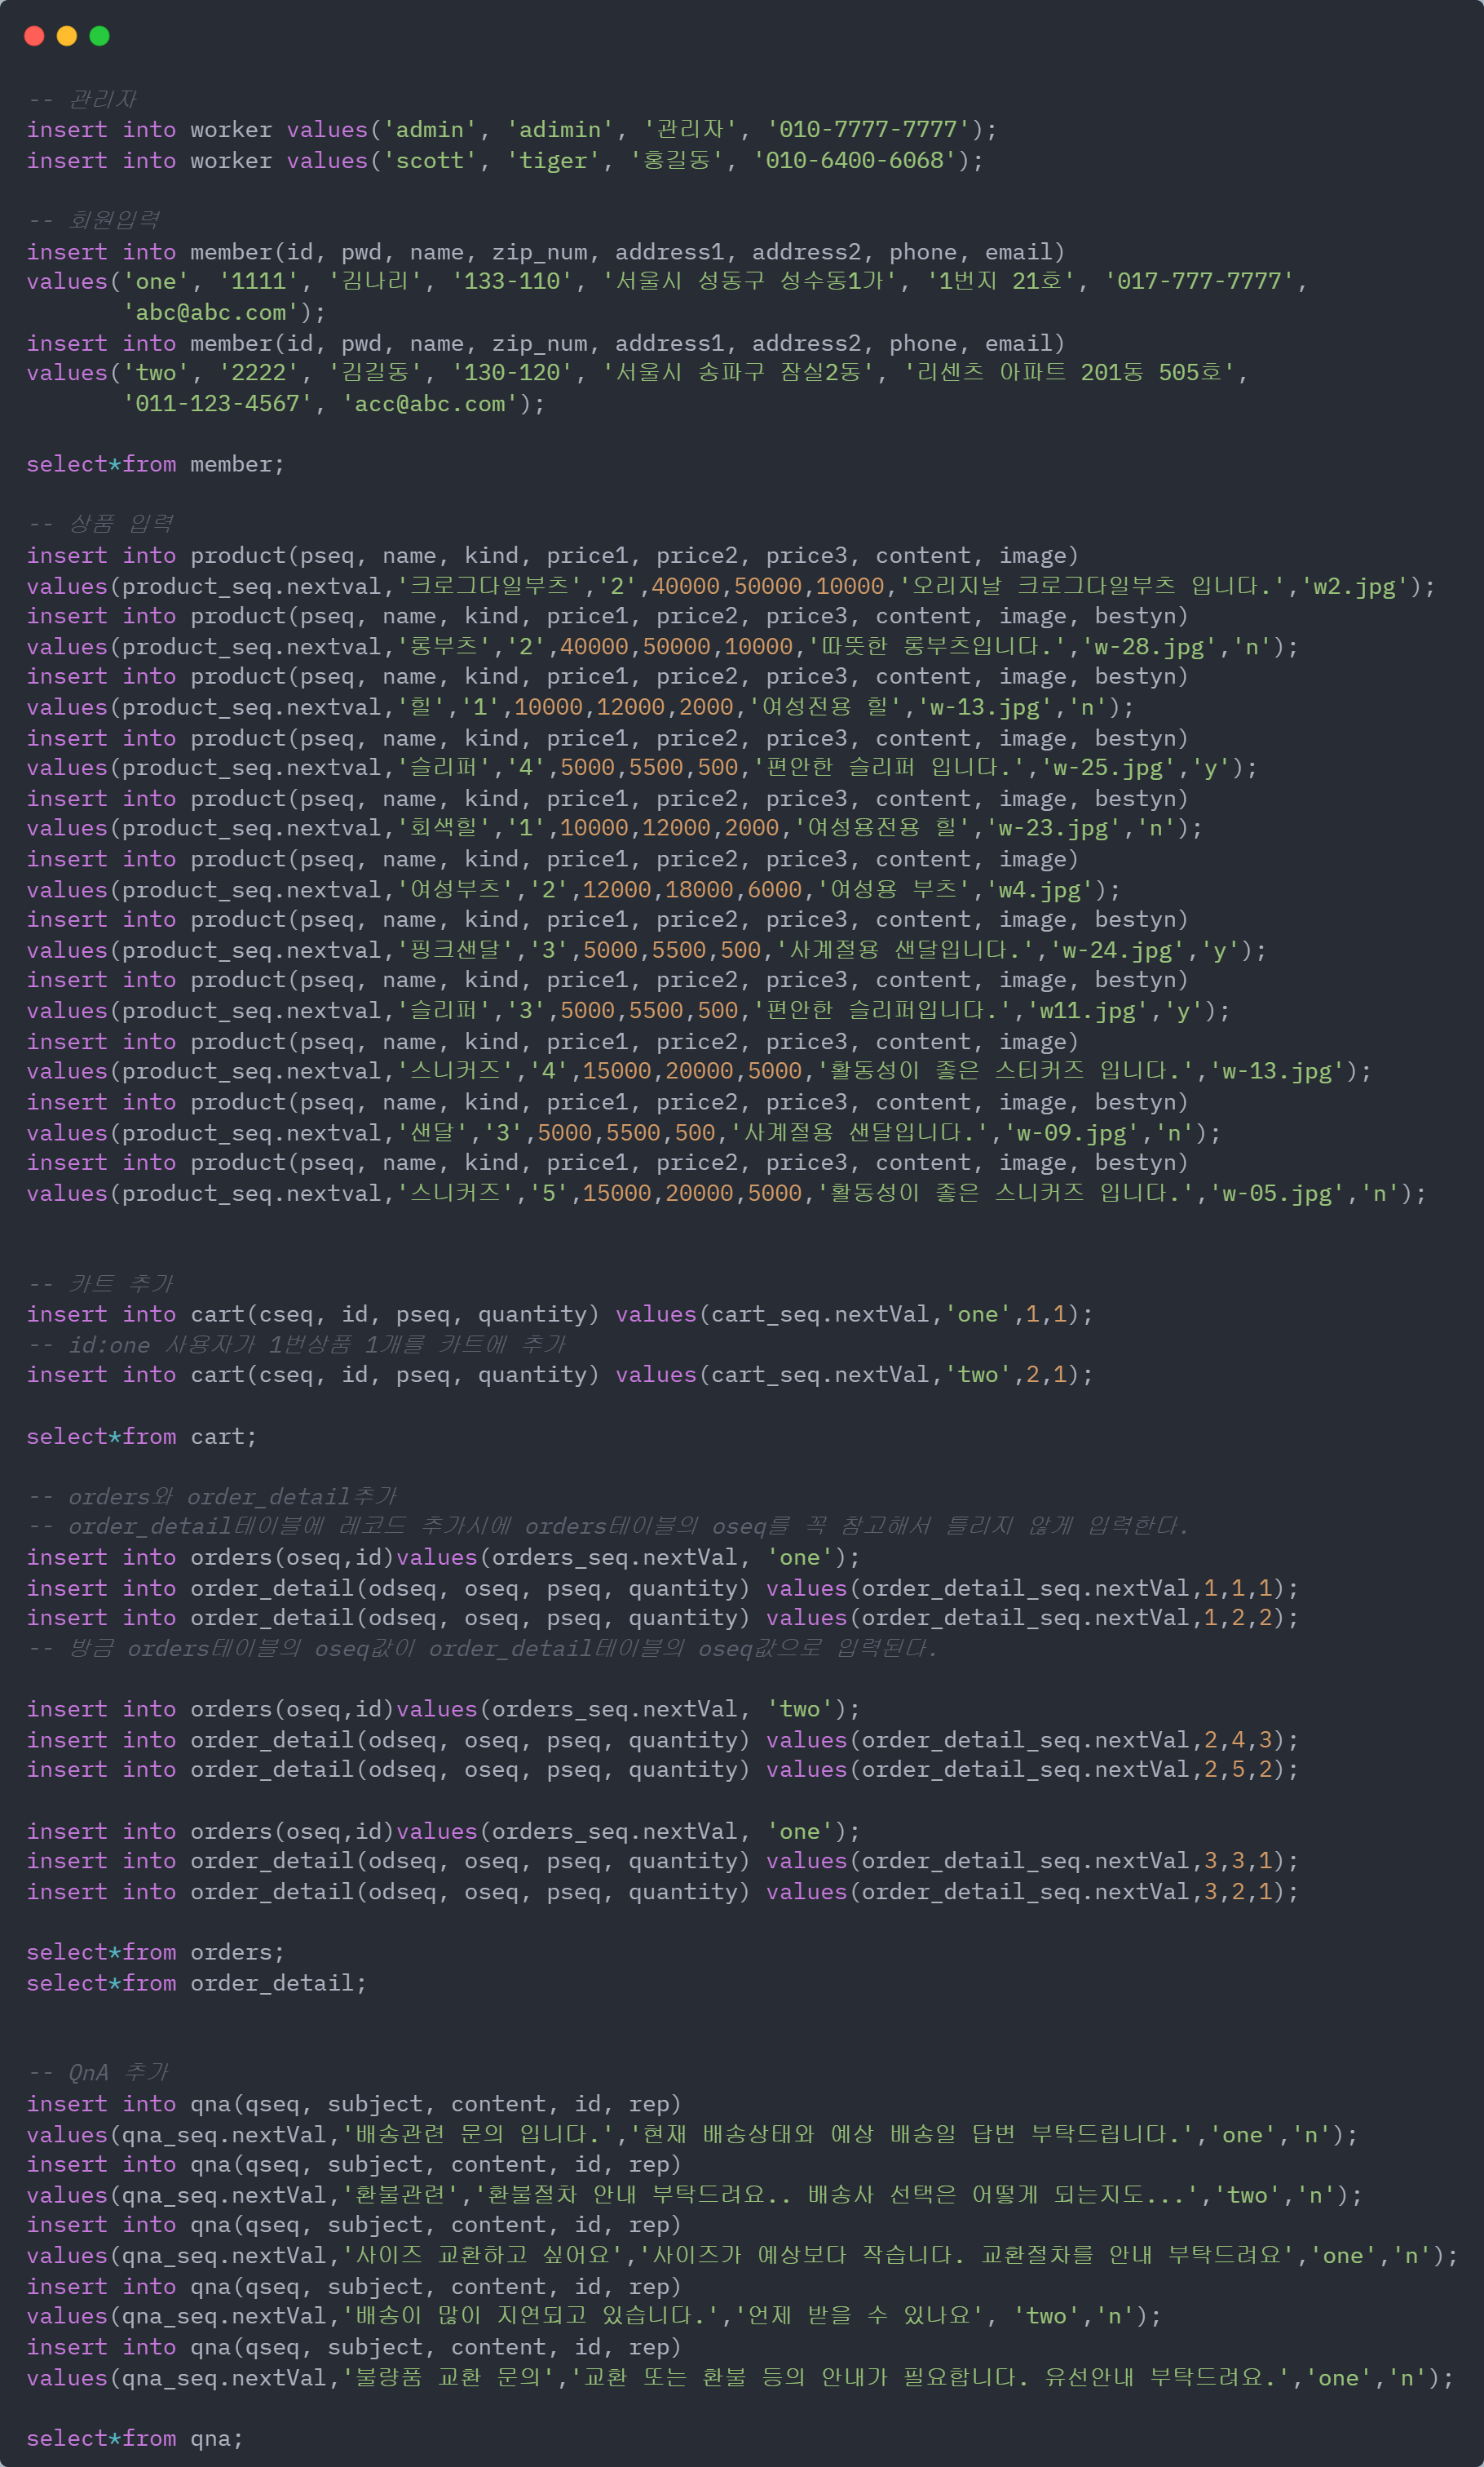
Task: Select phone number '011-123-4567'
Action: pyautogui.click(x=217, y=403)
